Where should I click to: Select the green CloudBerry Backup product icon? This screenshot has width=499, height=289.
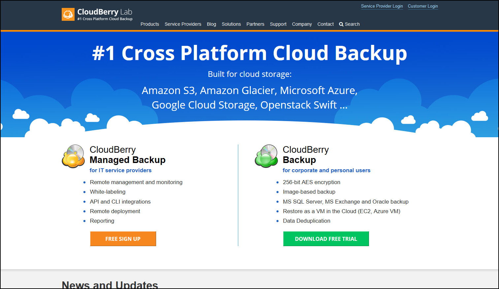pyautogui.click(x=266, y=157)
